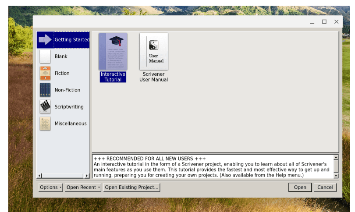Open the Options dropdown menu
The image size is (355, 212).
(x=50, y=187)
